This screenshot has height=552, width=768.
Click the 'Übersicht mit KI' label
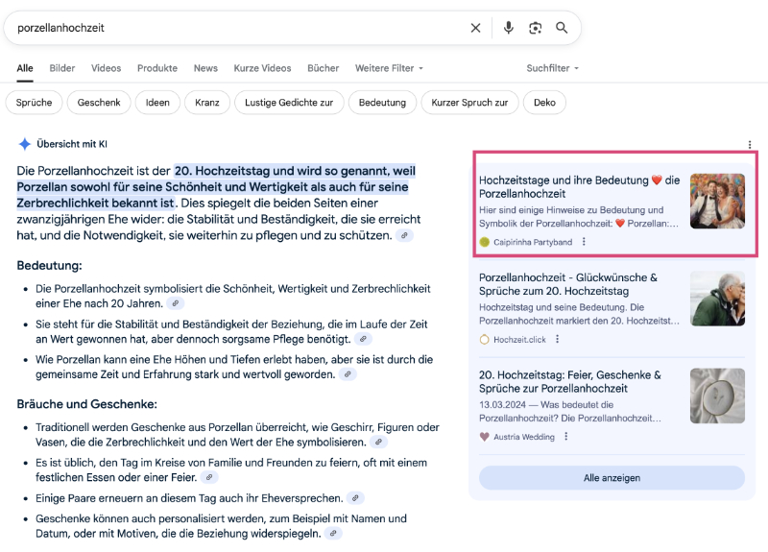[x=72, y=144]
